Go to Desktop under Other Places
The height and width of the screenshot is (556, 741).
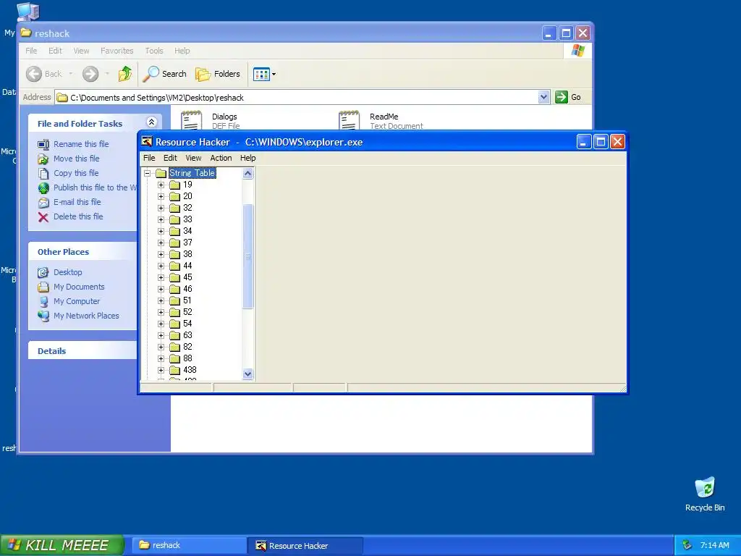click(x=67, y=272)
